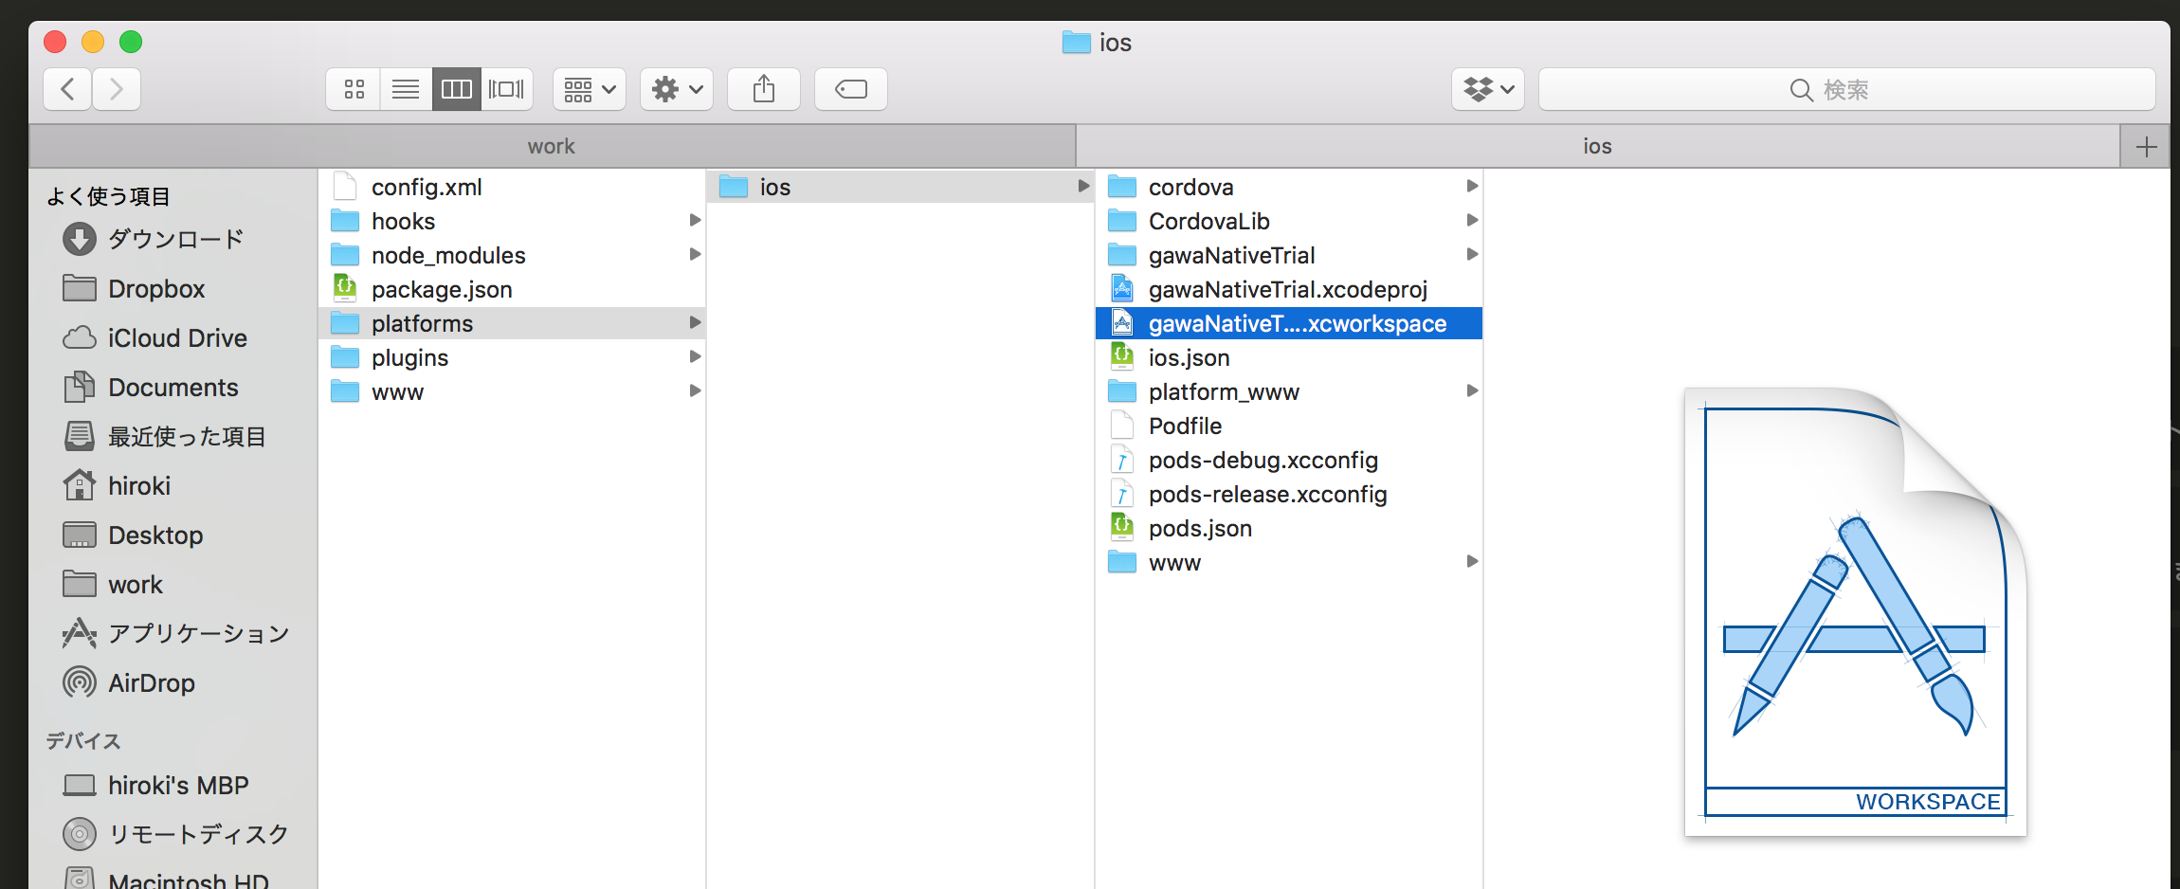This screenshot has width=2180, height=889.
Task: Switch to the work tab
Action: (x=551, y=146)
